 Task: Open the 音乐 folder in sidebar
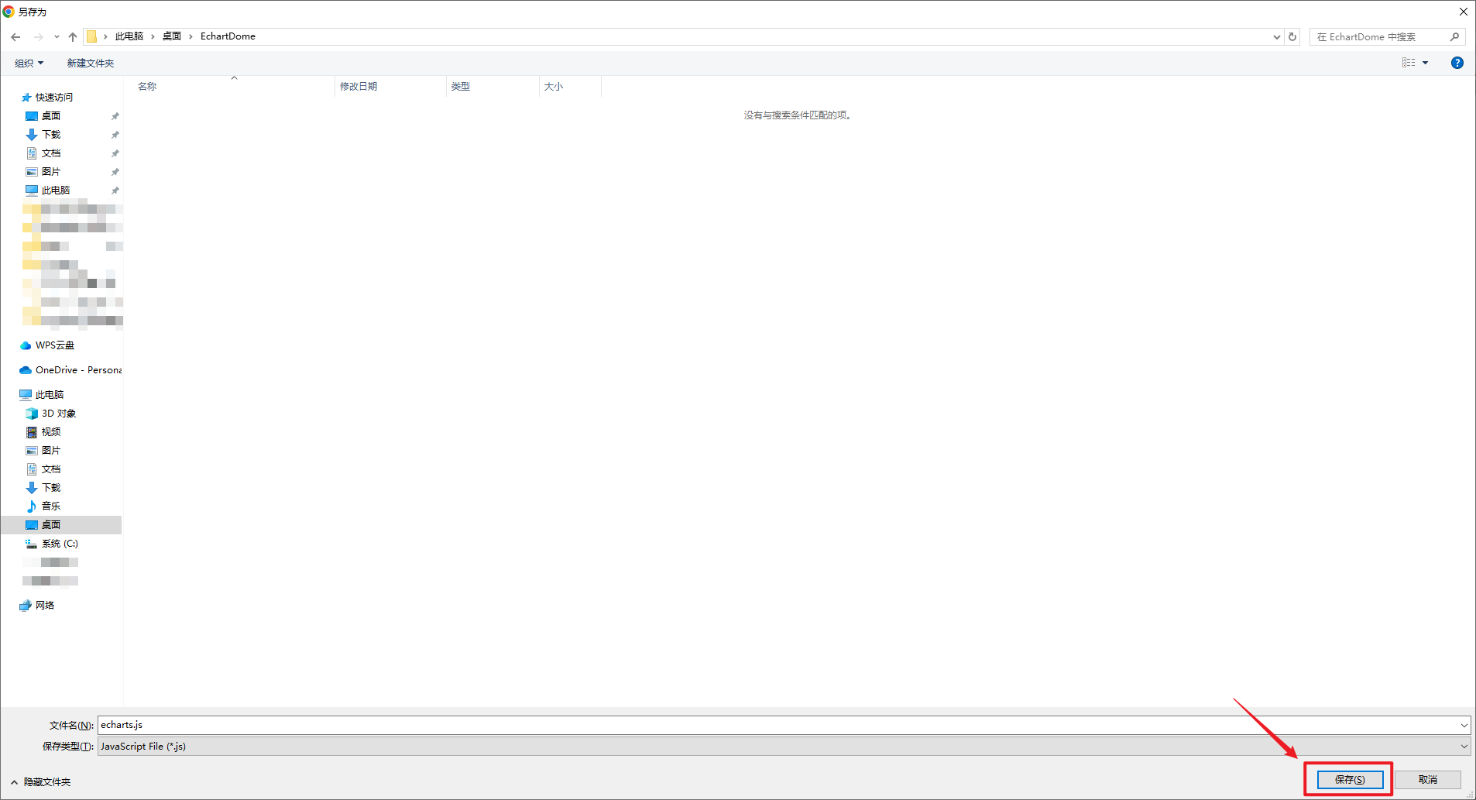(x=51, y=506)
